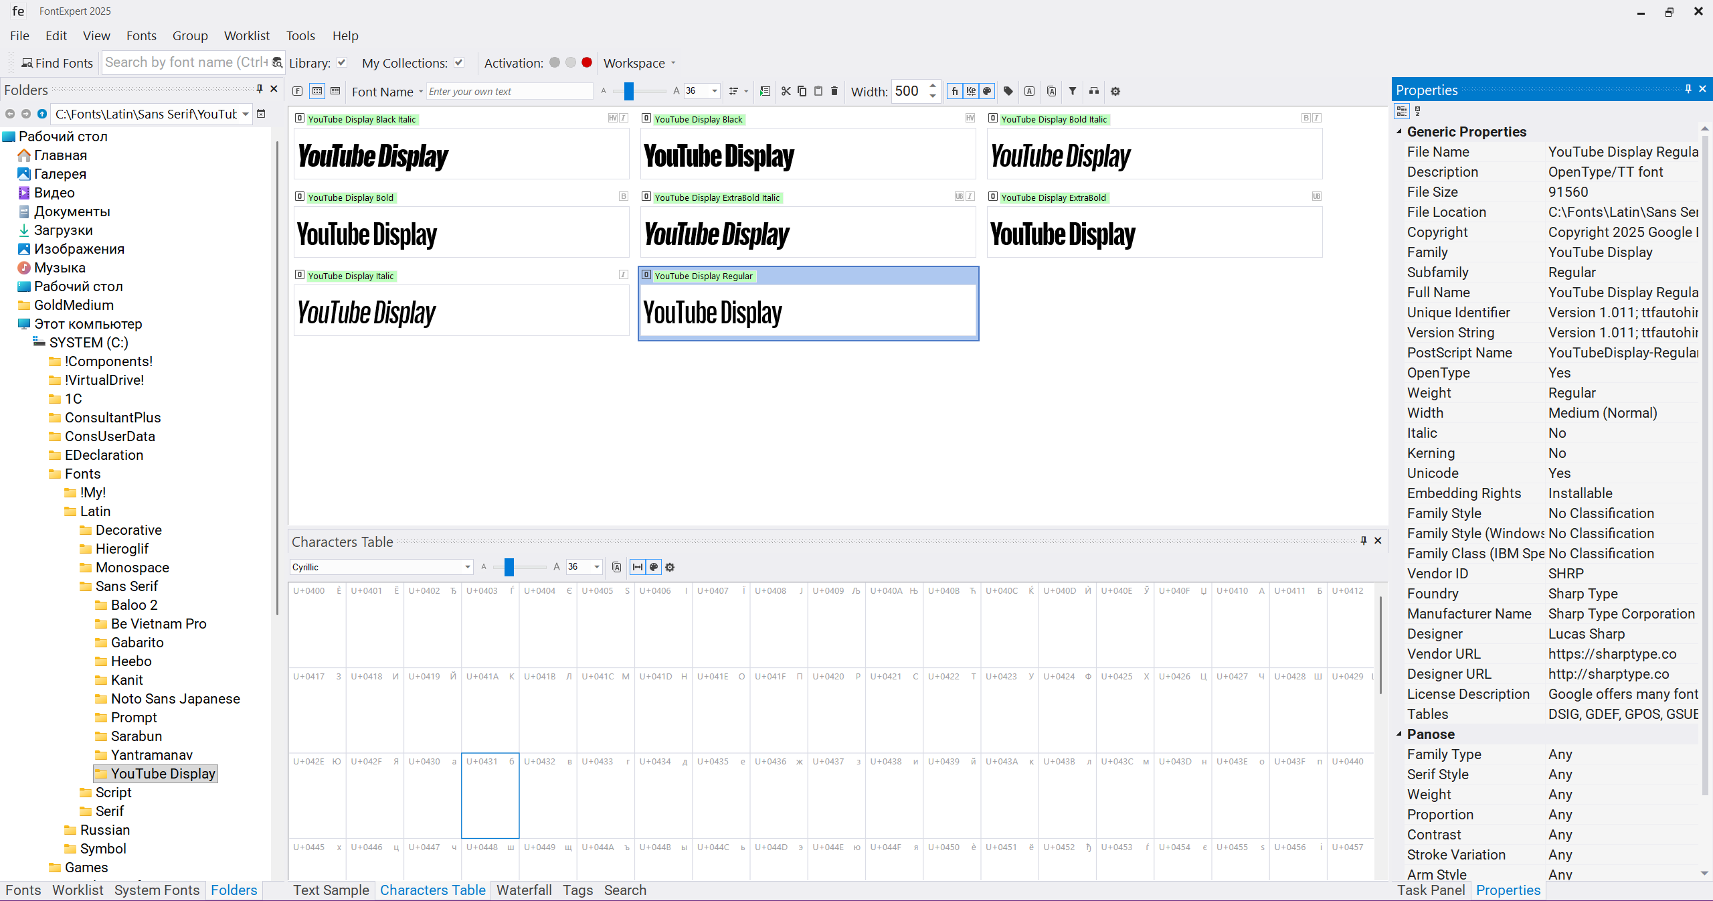The width and height of the screenshot is (1713, 901).
Task: Uncheck the Library checkbox
Action: 342,62
